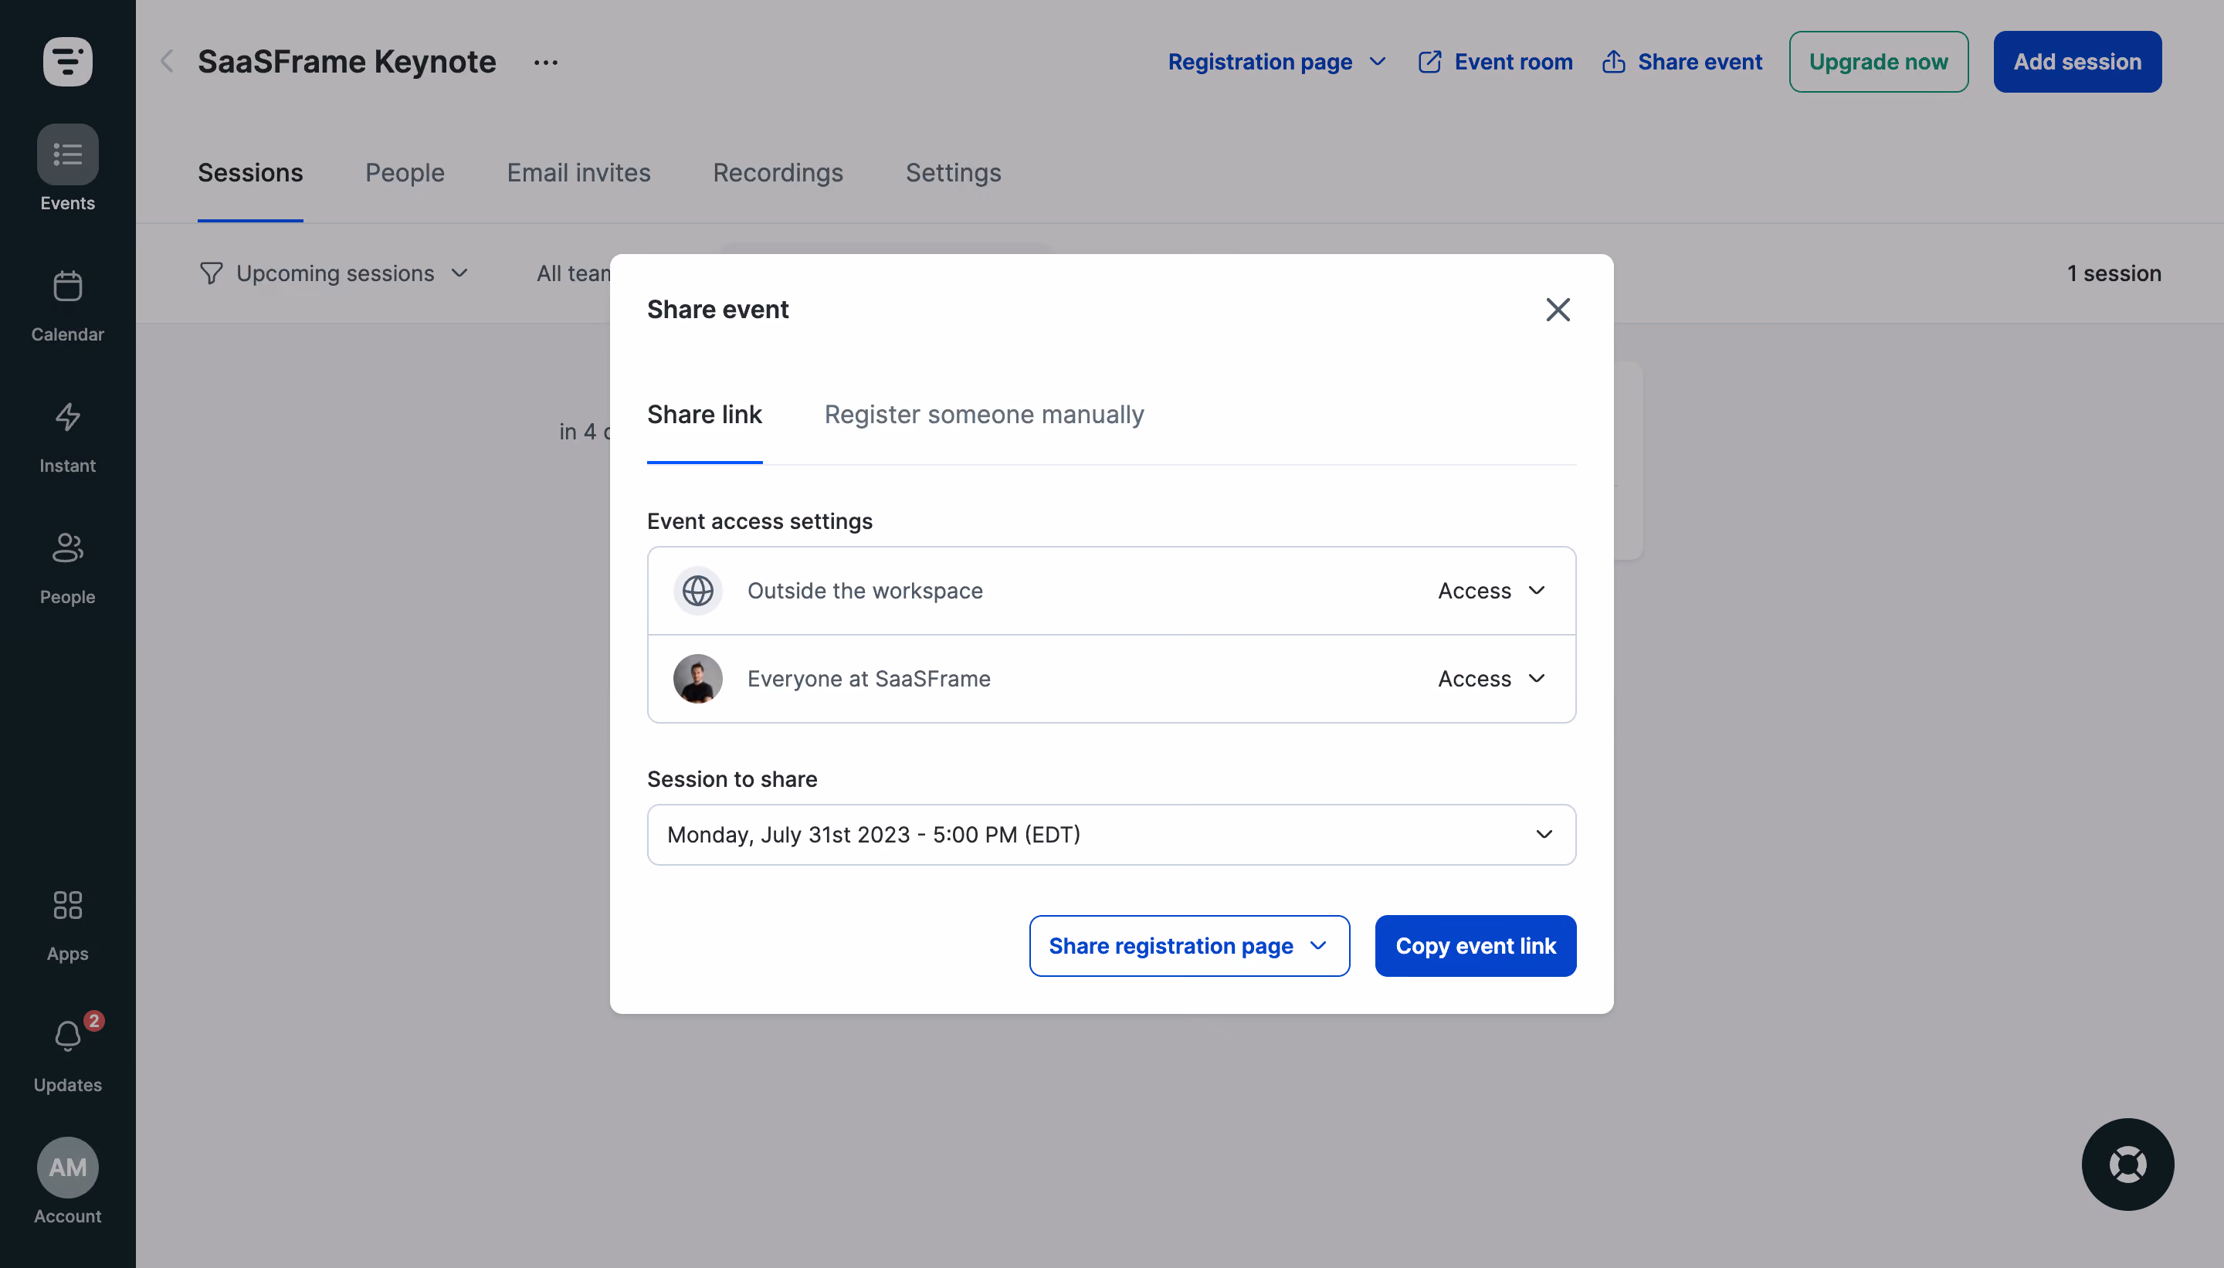
Task: Open the Sessions tab
Action: [x=250, y=172]
